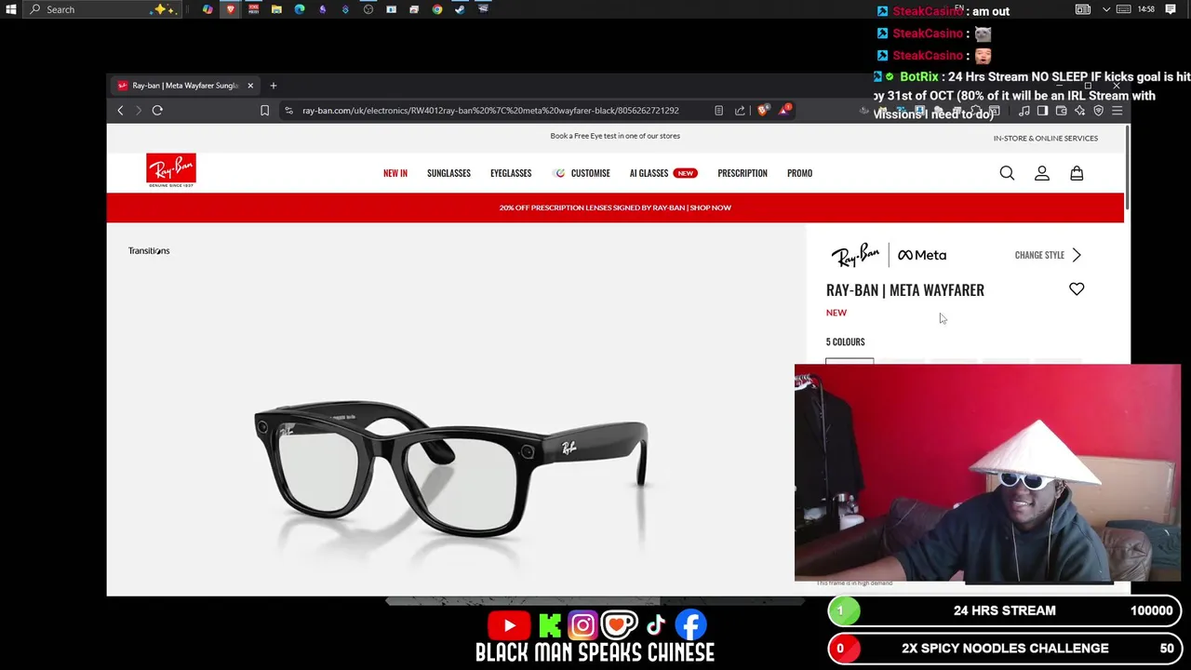Screen dimensions: 1191x670
Task: Reload the Ray-Ban page
Action: click(157, 111)
